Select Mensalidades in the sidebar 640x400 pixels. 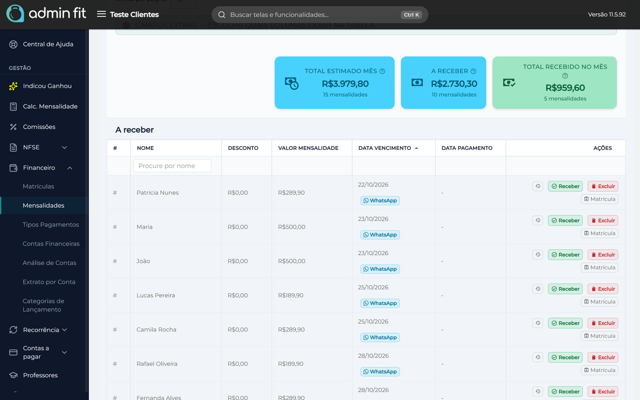[44, 206]
